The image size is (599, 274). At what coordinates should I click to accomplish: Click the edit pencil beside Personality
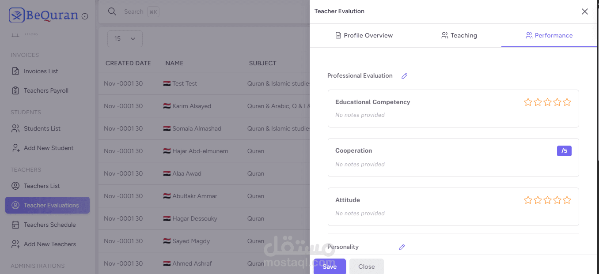(x=402, y=247)
